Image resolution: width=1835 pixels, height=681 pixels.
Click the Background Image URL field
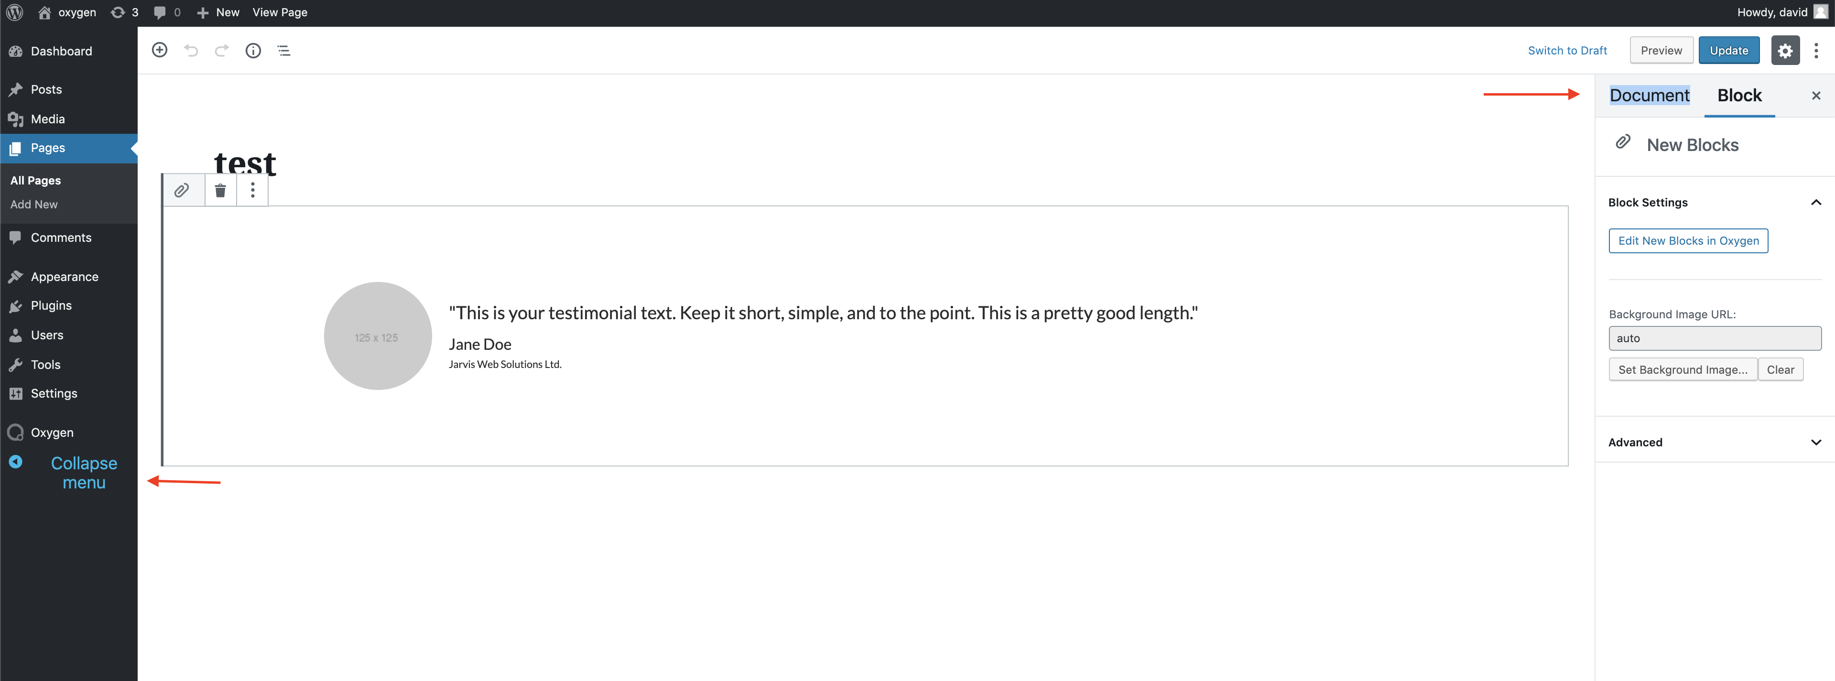point(1715,338)
